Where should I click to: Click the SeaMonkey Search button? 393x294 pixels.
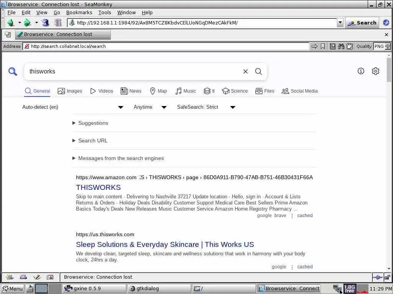tap(362, 23)
